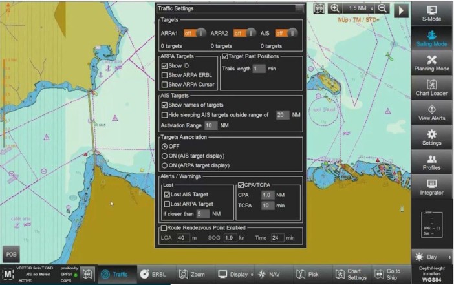Click the sleeping targets range field
The width and height of the screenshot is (454, 285).
pyautogui.click(x=283, y=115)
